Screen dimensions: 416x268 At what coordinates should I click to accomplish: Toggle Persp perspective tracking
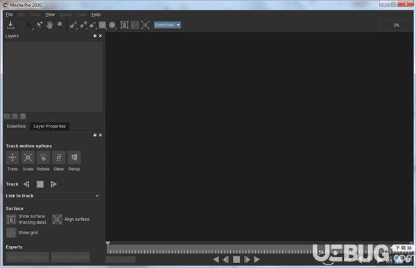coord(74,157)
